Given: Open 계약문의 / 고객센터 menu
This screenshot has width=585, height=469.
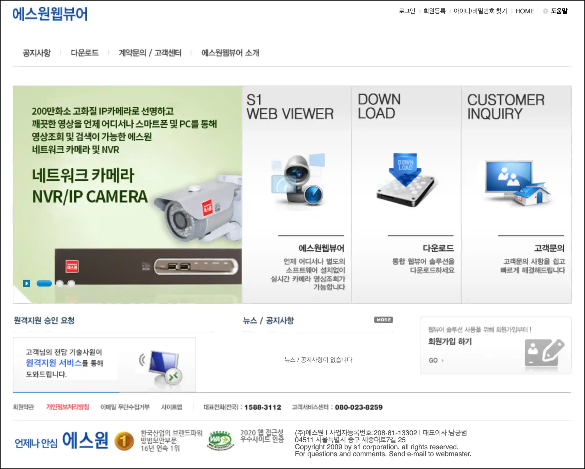Looking at the screenshot, I should [x=150, y=53].
